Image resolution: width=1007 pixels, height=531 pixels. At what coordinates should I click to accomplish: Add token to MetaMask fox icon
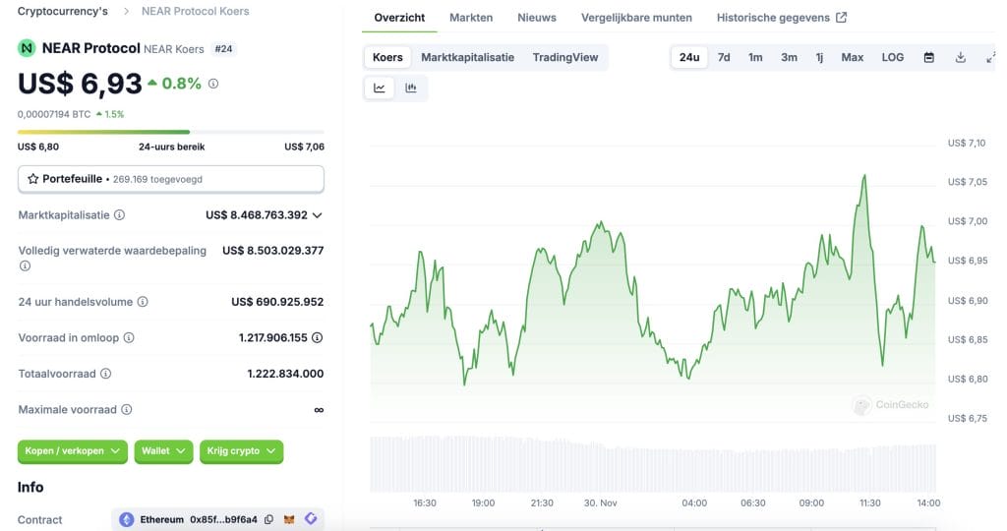tap(290, 519)
